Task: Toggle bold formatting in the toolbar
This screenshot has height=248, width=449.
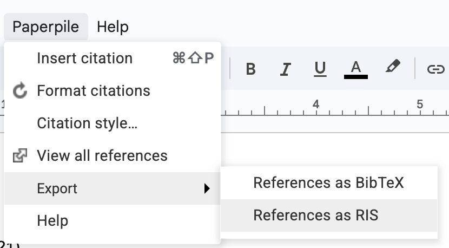Action: click(x=250, y=69)
